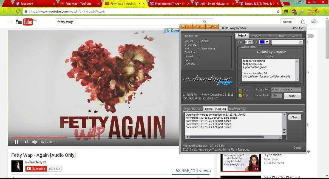Click the STOP button
The image size is (329, 179).
click(x=292, y=96)
